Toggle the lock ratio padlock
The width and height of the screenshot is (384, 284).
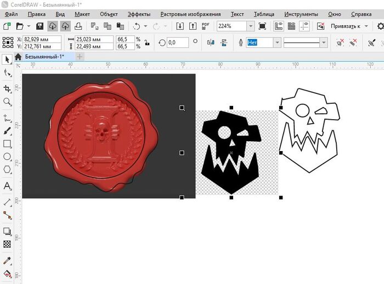tap(146, 42)
